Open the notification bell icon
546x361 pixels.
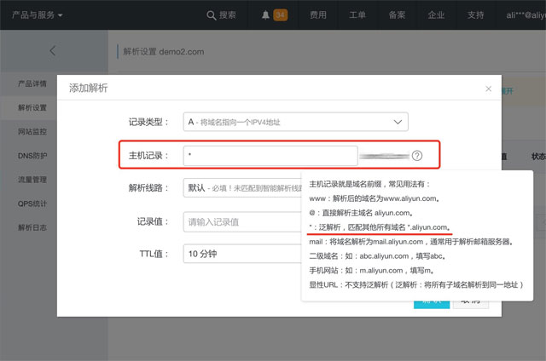pos(265,15)
